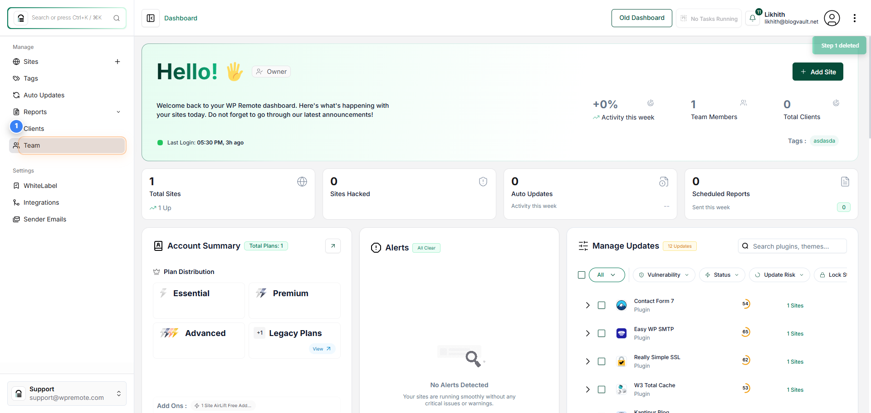Screen dimensions: 871x413
Task: Open the Account Summary external link icon
Action: tap(333, 246)
